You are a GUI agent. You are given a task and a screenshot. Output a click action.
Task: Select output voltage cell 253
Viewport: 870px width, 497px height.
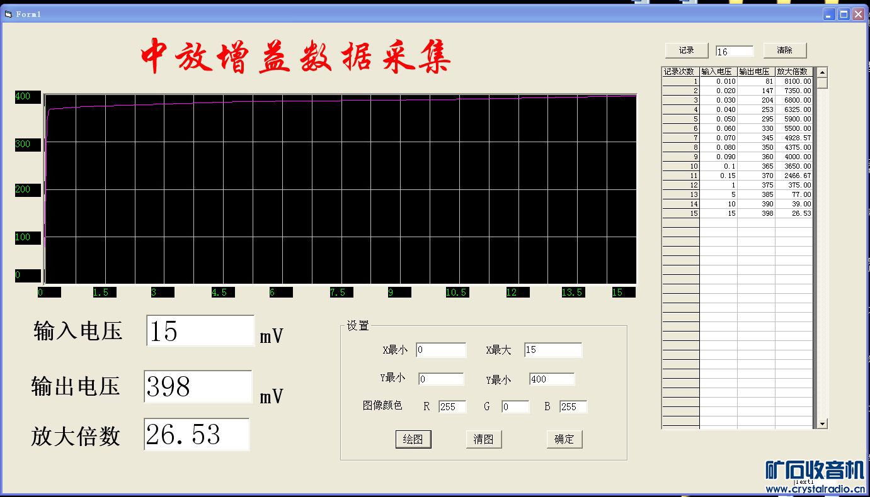point(756,109)
